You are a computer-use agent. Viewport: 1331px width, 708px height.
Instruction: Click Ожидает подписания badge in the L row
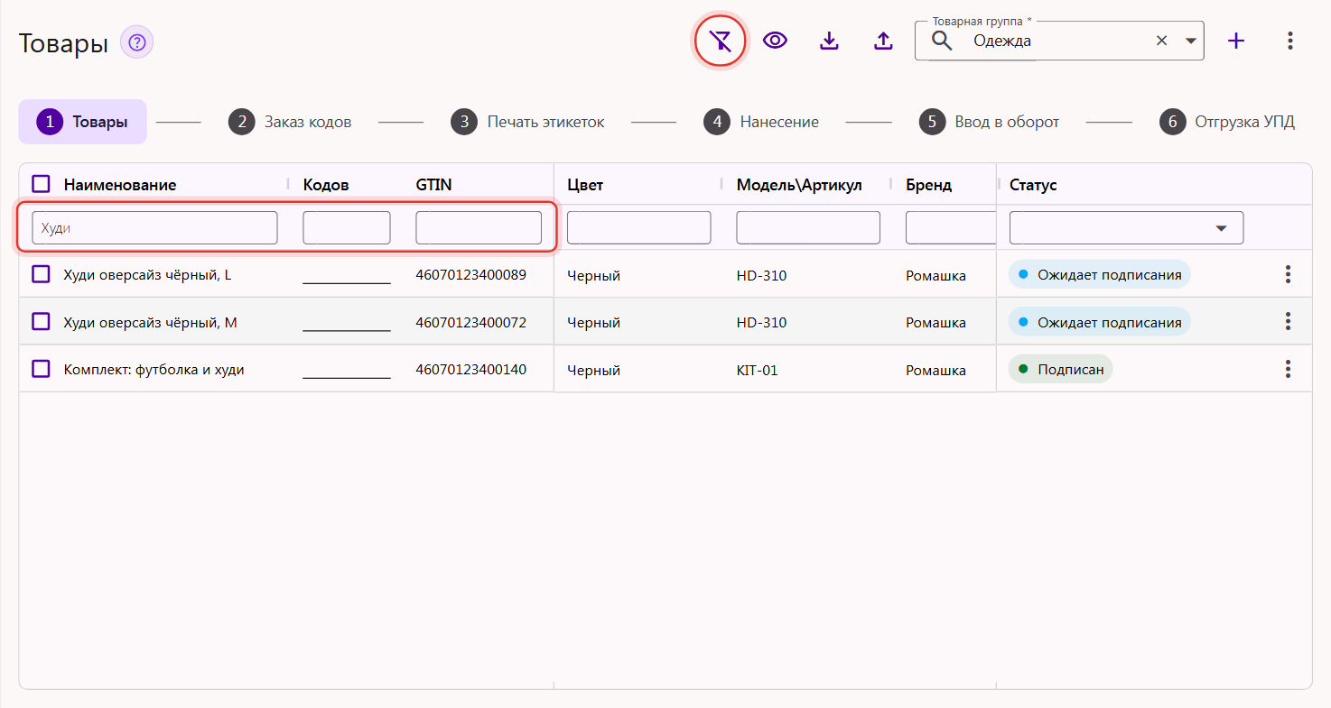1100,274
